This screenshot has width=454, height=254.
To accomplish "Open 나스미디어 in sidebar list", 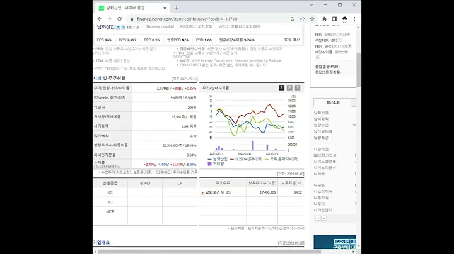I will (x=323, y=191).
